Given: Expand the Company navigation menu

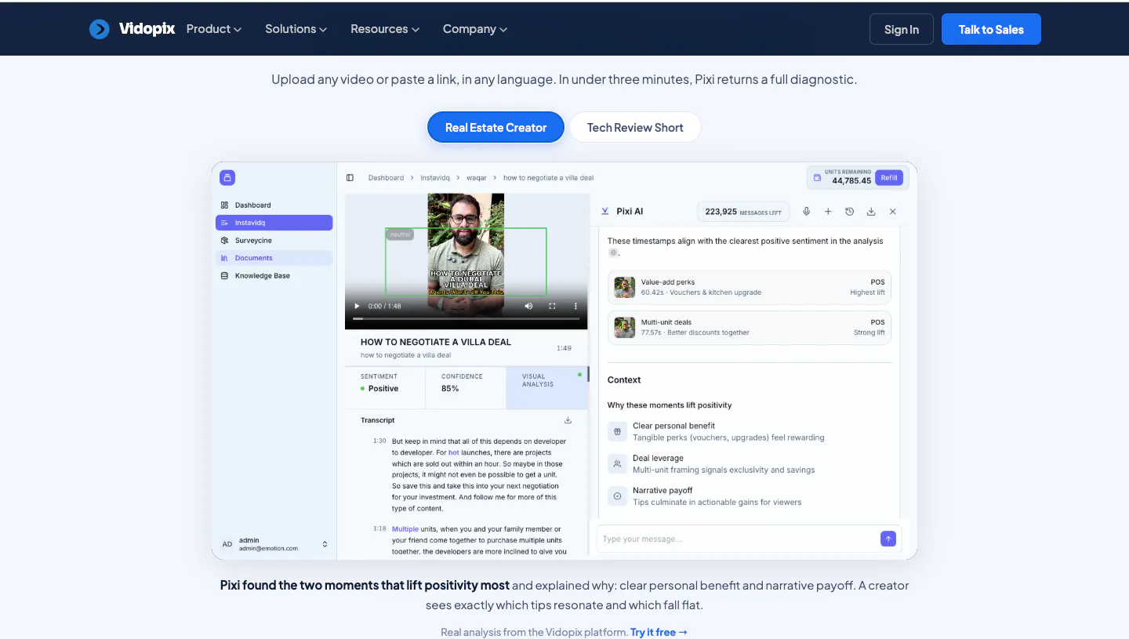Looking at the screenshot, I should [474, 29].
